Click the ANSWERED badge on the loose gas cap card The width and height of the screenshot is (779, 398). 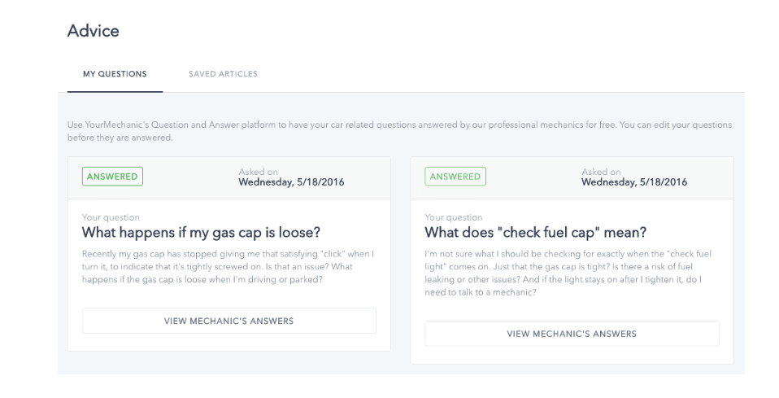[112, 177]
